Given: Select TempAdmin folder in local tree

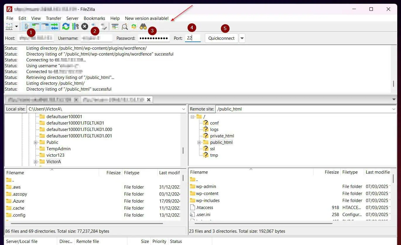Looking at the screenshot, I should [59, 149].
